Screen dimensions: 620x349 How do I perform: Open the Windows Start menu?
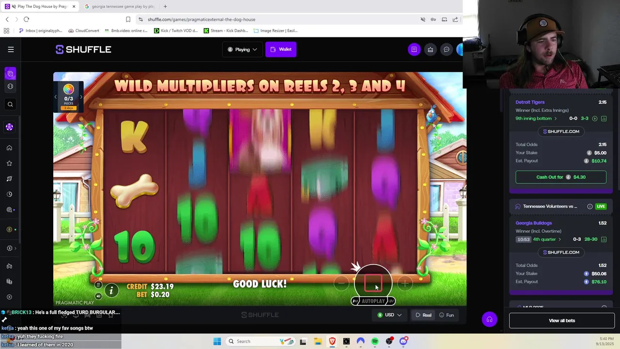(x=217, y=341)
